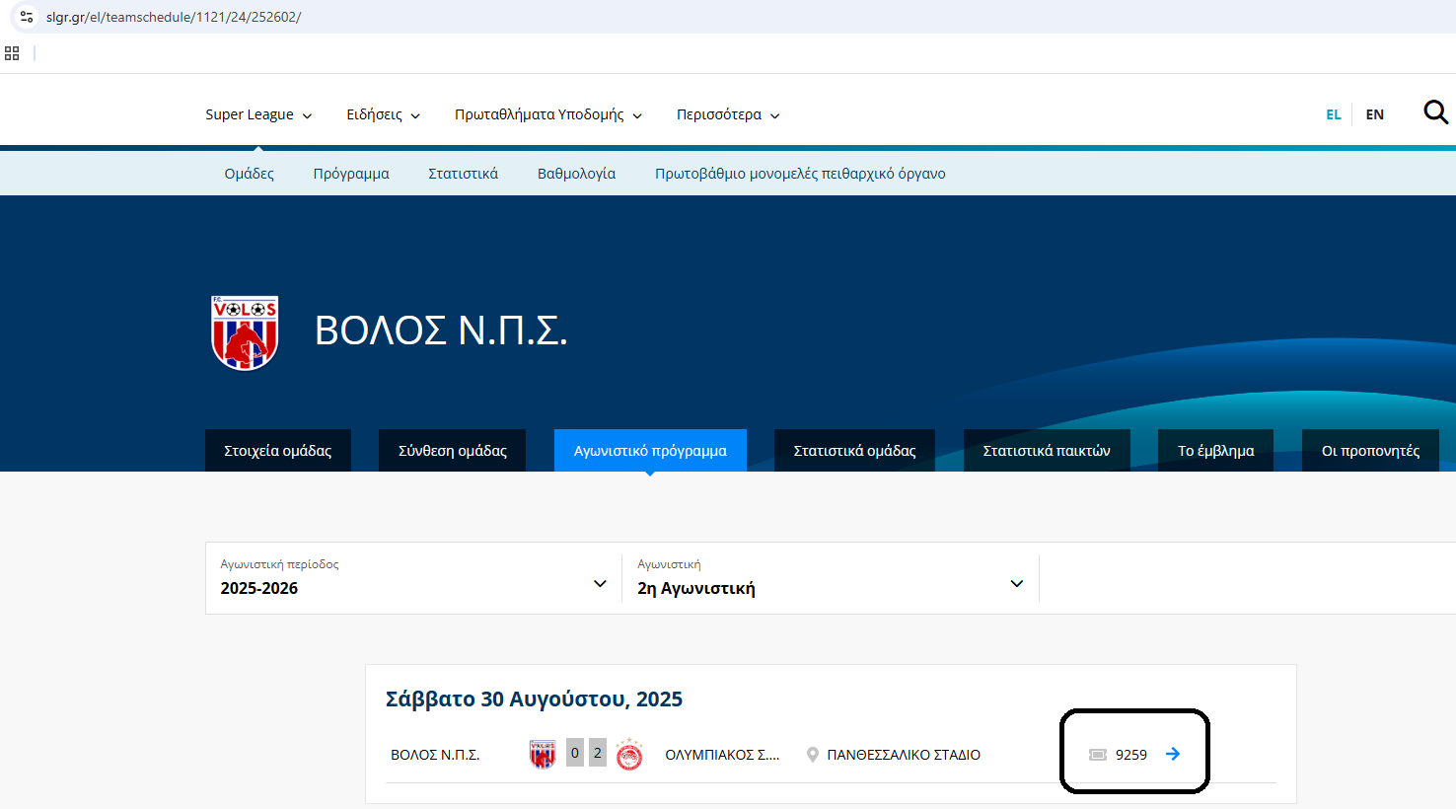Image resolution: width=1456 pixels, height=809 pixels.
Task: Open the browser apps grid icon
Action: (12, 53)
